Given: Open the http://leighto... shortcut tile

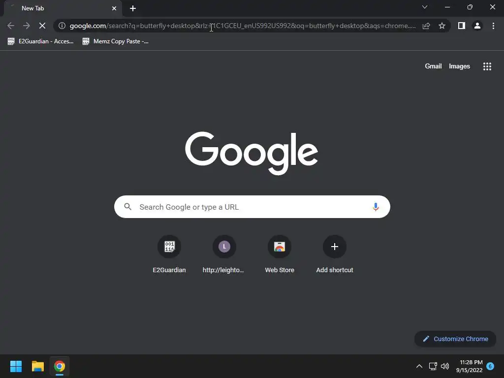Looking at the screenshot, I should click(x=224, y=254).
